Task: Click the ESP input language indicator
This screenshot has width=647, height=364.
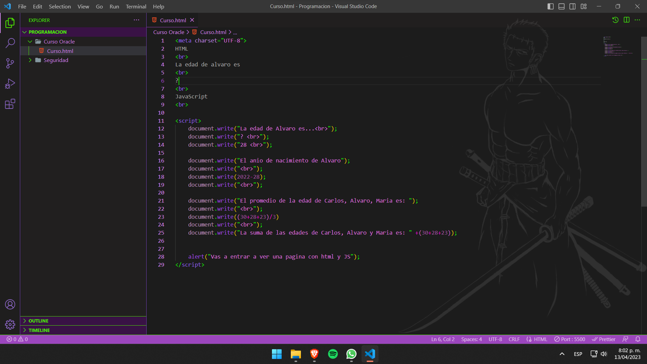Action: (578, 354)
